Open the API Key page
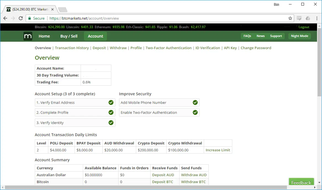 click(230, 48)
